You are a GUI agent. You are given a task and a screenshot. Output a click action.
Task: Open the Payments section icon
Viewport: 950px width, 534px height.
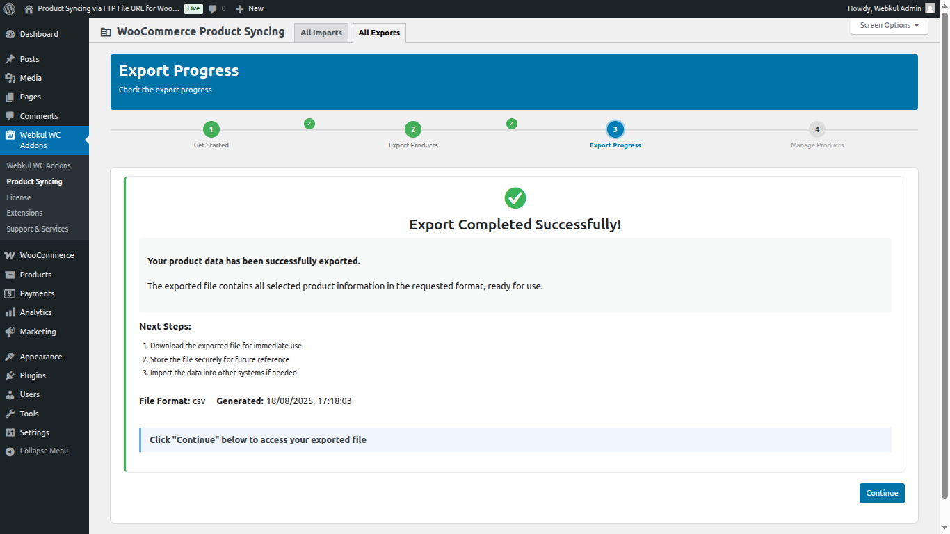pyautogui.click(x=12, y=293)
